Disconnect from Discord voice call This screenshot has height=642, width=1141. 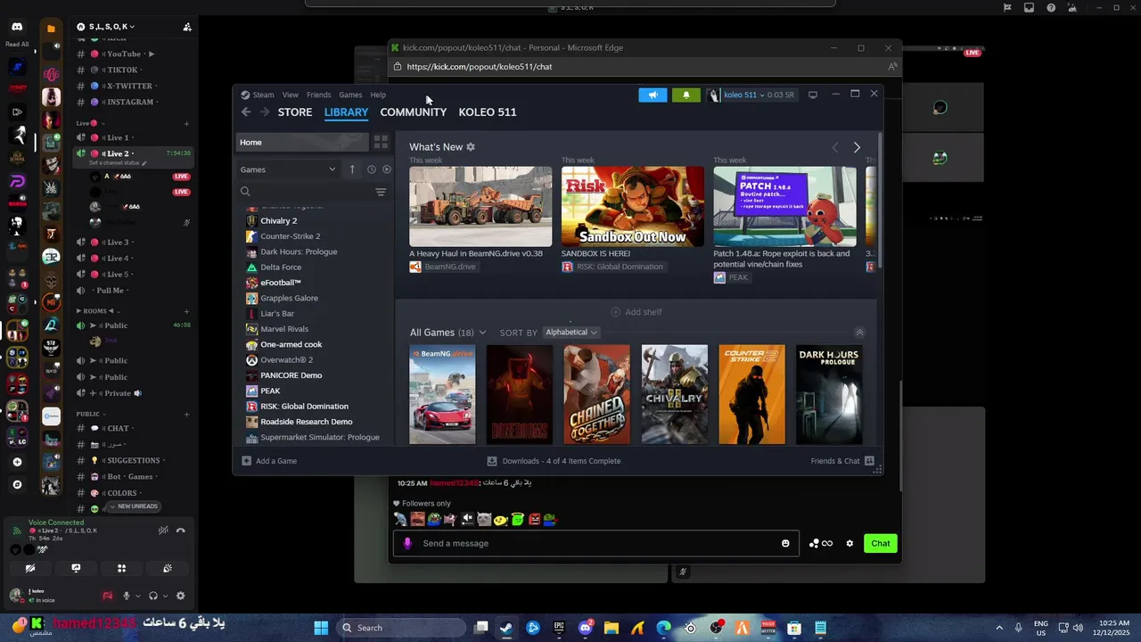coord(180,531)
